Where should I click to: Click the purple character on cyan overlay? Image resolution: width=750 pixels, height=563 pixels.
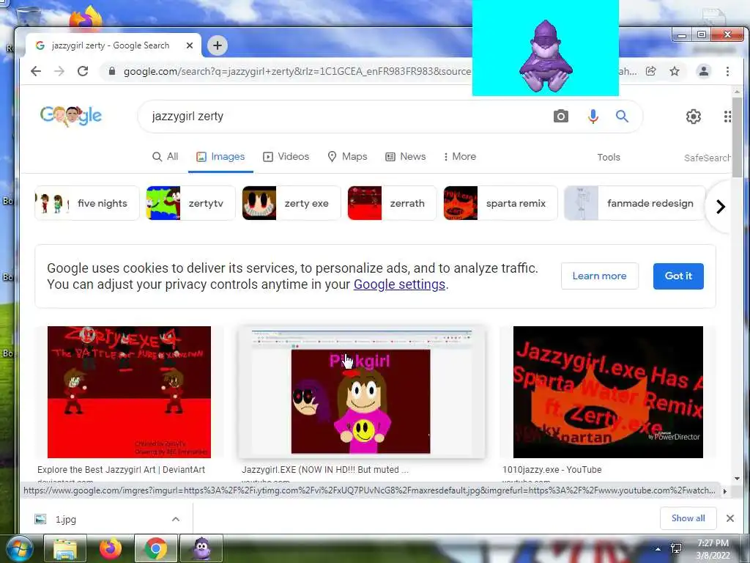pyautogui.click(x=545, y=56)
